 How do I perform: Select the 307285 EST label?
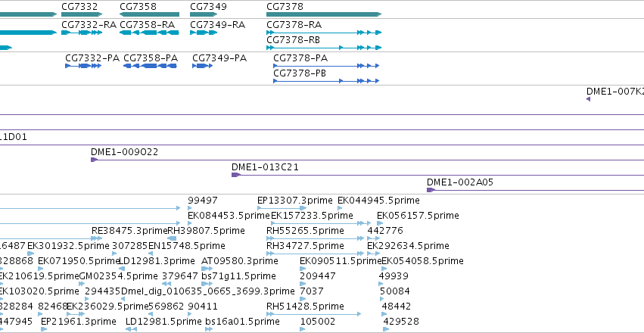130,246
